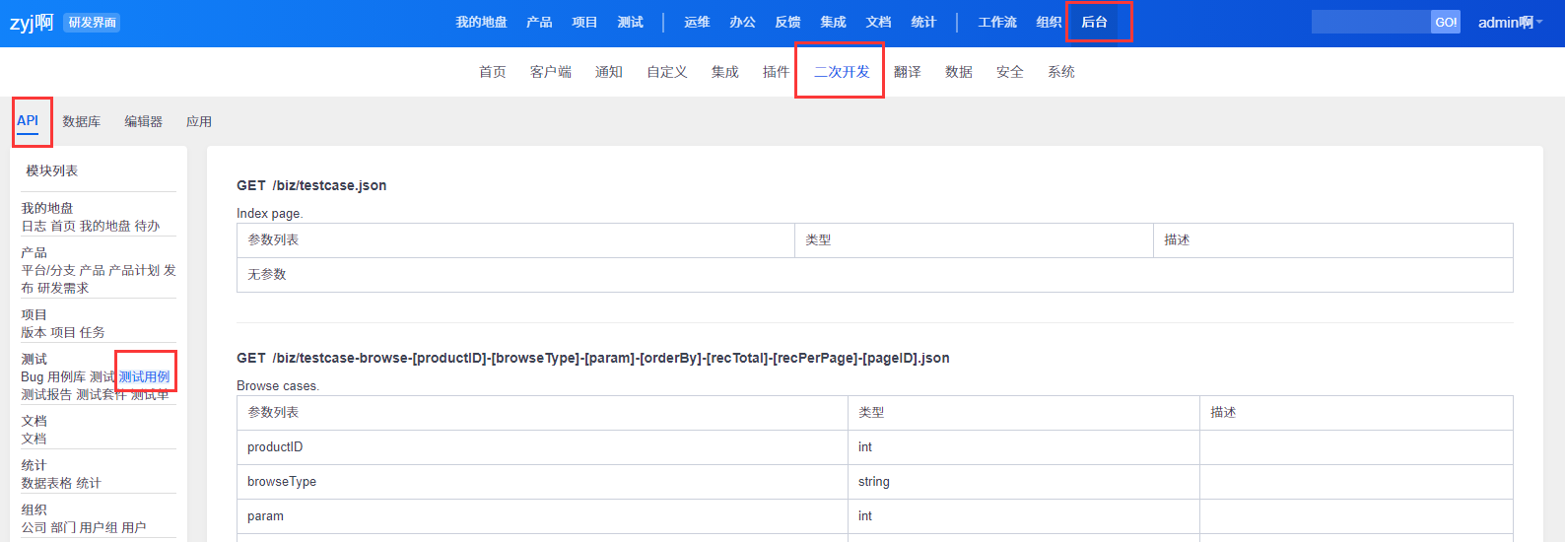Open 集成 in the white submenu row
1565x542 pixels.
coord(724,72)
